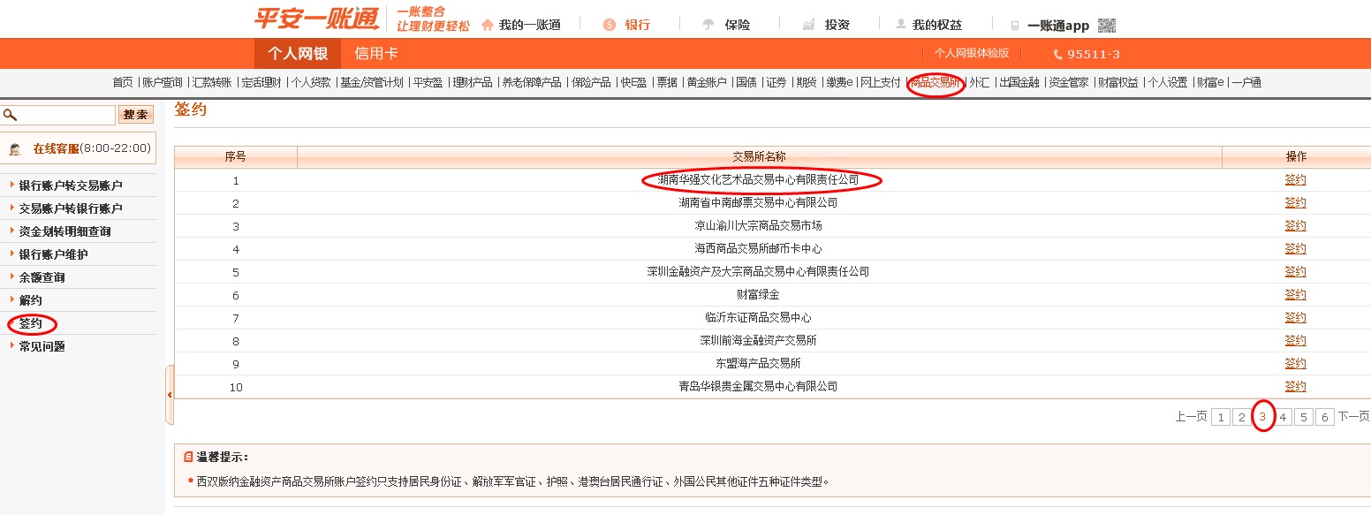This screenshot has width=1371, height=515.
Task: Open 个人贷款 in the navigation bar
Action: point(311,83)
